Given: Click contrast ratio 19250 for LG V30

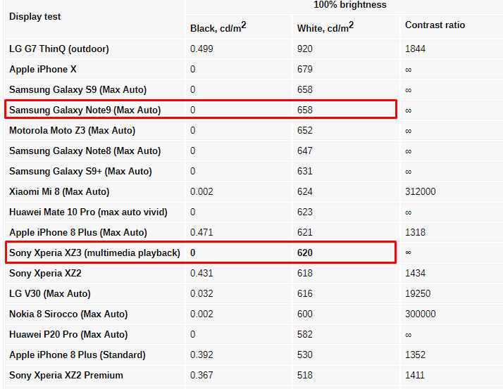Looking at the screenshot, I should pyautogui.click(x=418, y=294).
